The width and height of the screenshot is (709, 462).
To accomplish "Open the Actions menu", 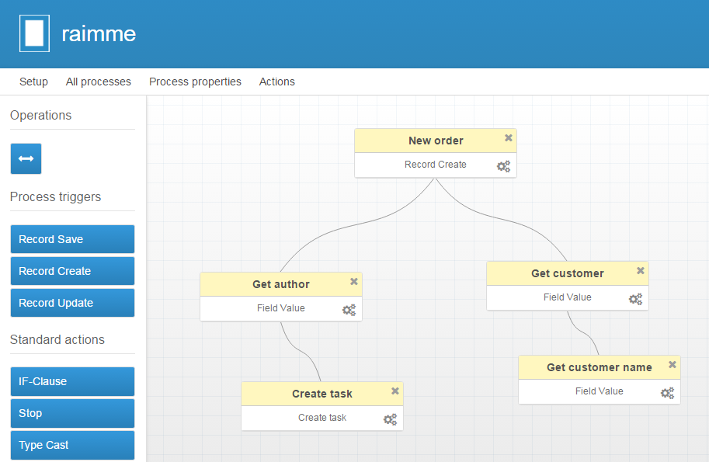I will tap(277, 82).
